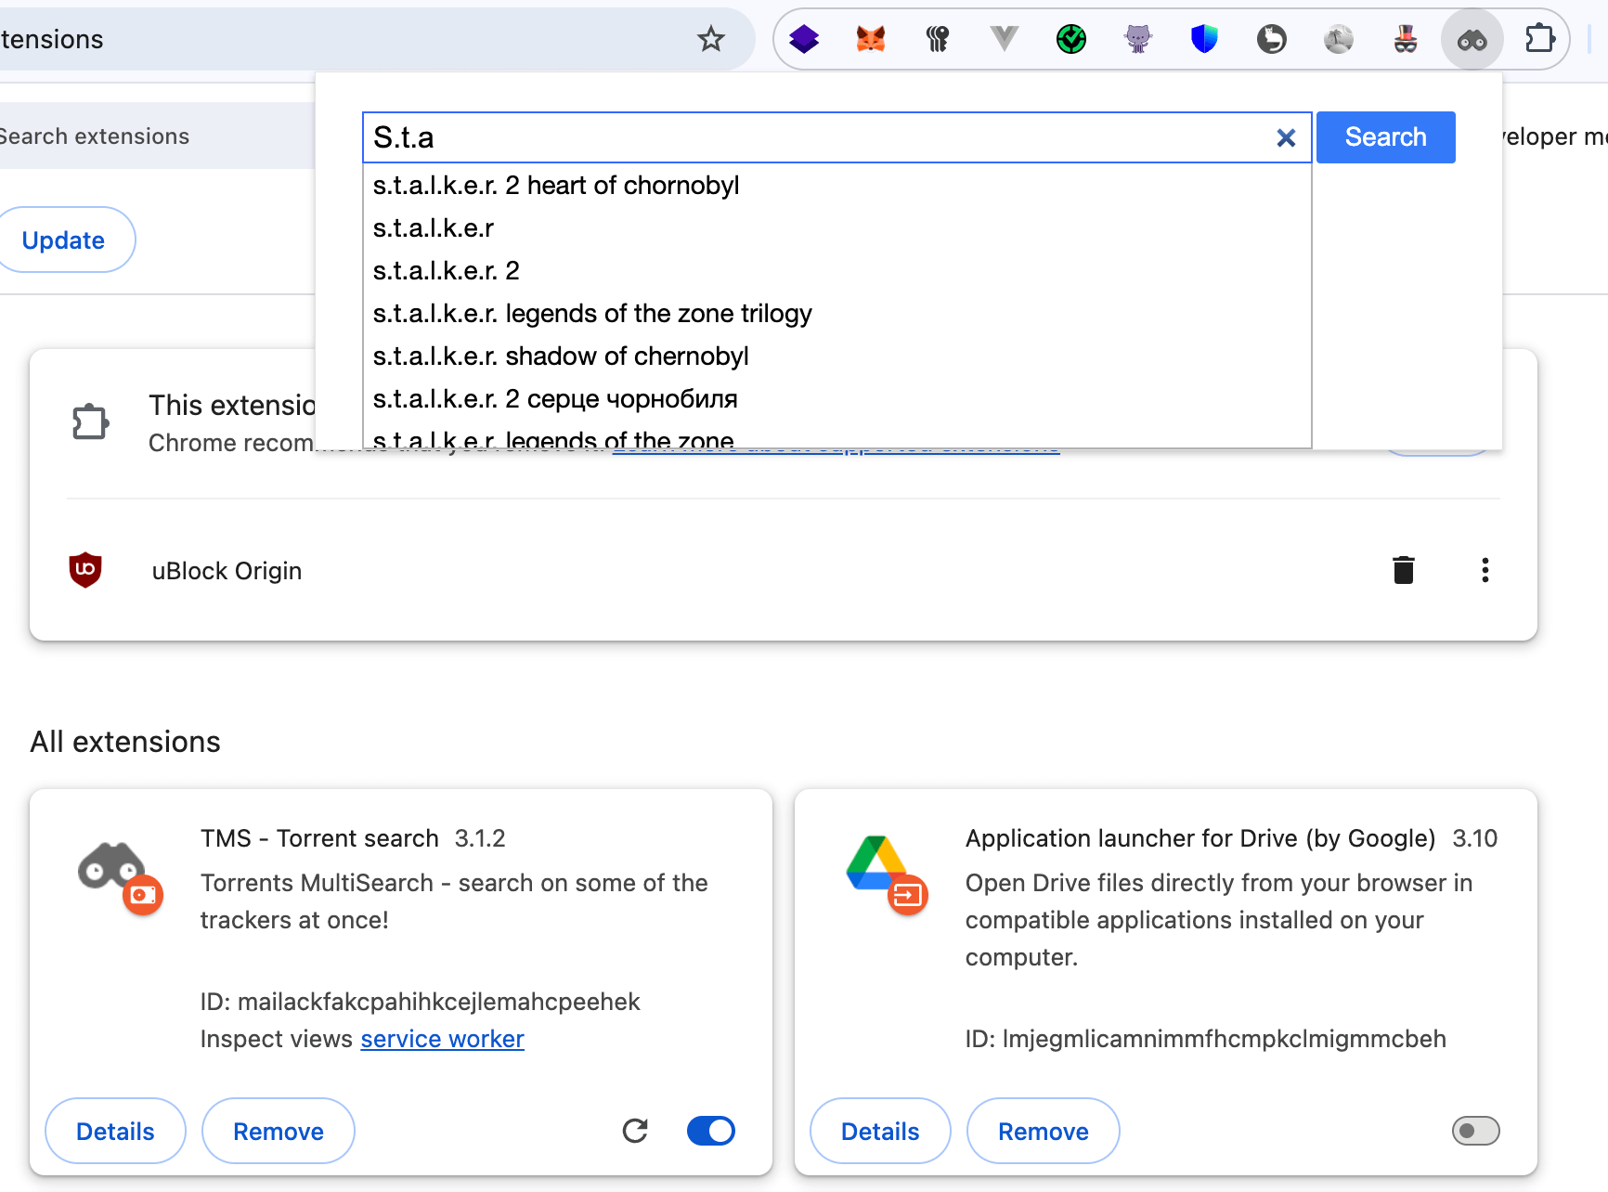Image resolution: width=1608 pixels, height=1192 pixels.
Task: Open the service worker inspect link
Action: point(443,1039)
